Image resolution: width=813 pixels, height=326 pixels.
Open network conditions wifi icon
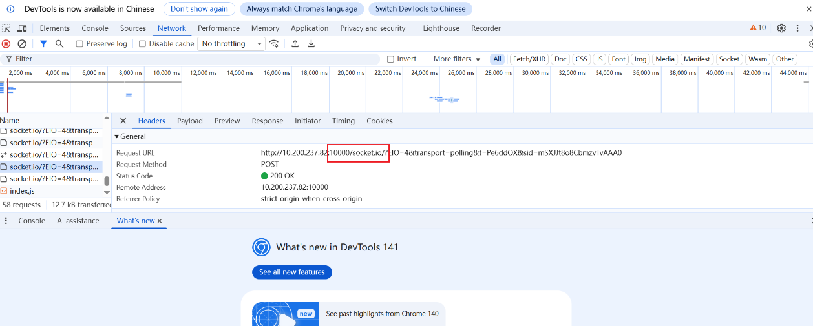pyautogui.click(x=274, y=44)
